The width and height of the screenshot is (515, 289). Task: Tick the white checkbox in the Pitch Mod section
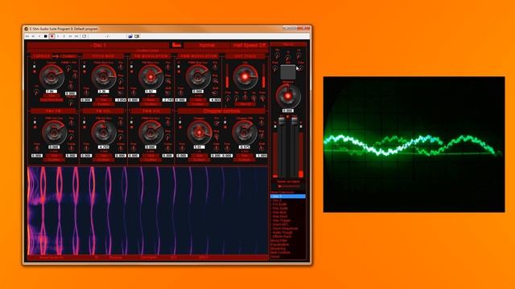[84, 67]
